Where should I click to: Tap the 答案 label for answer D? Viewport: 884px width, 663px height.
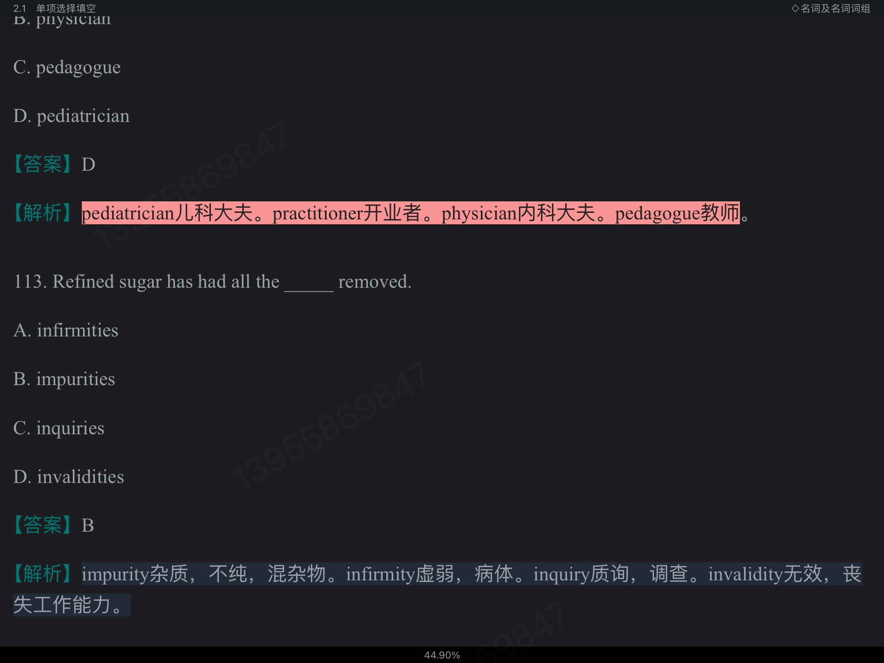pyautogui.click(x=42, y=164)
